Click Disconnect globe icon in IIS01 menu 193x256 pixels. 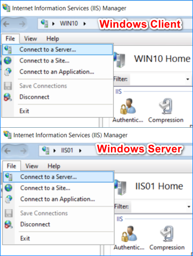click(9, 225)
